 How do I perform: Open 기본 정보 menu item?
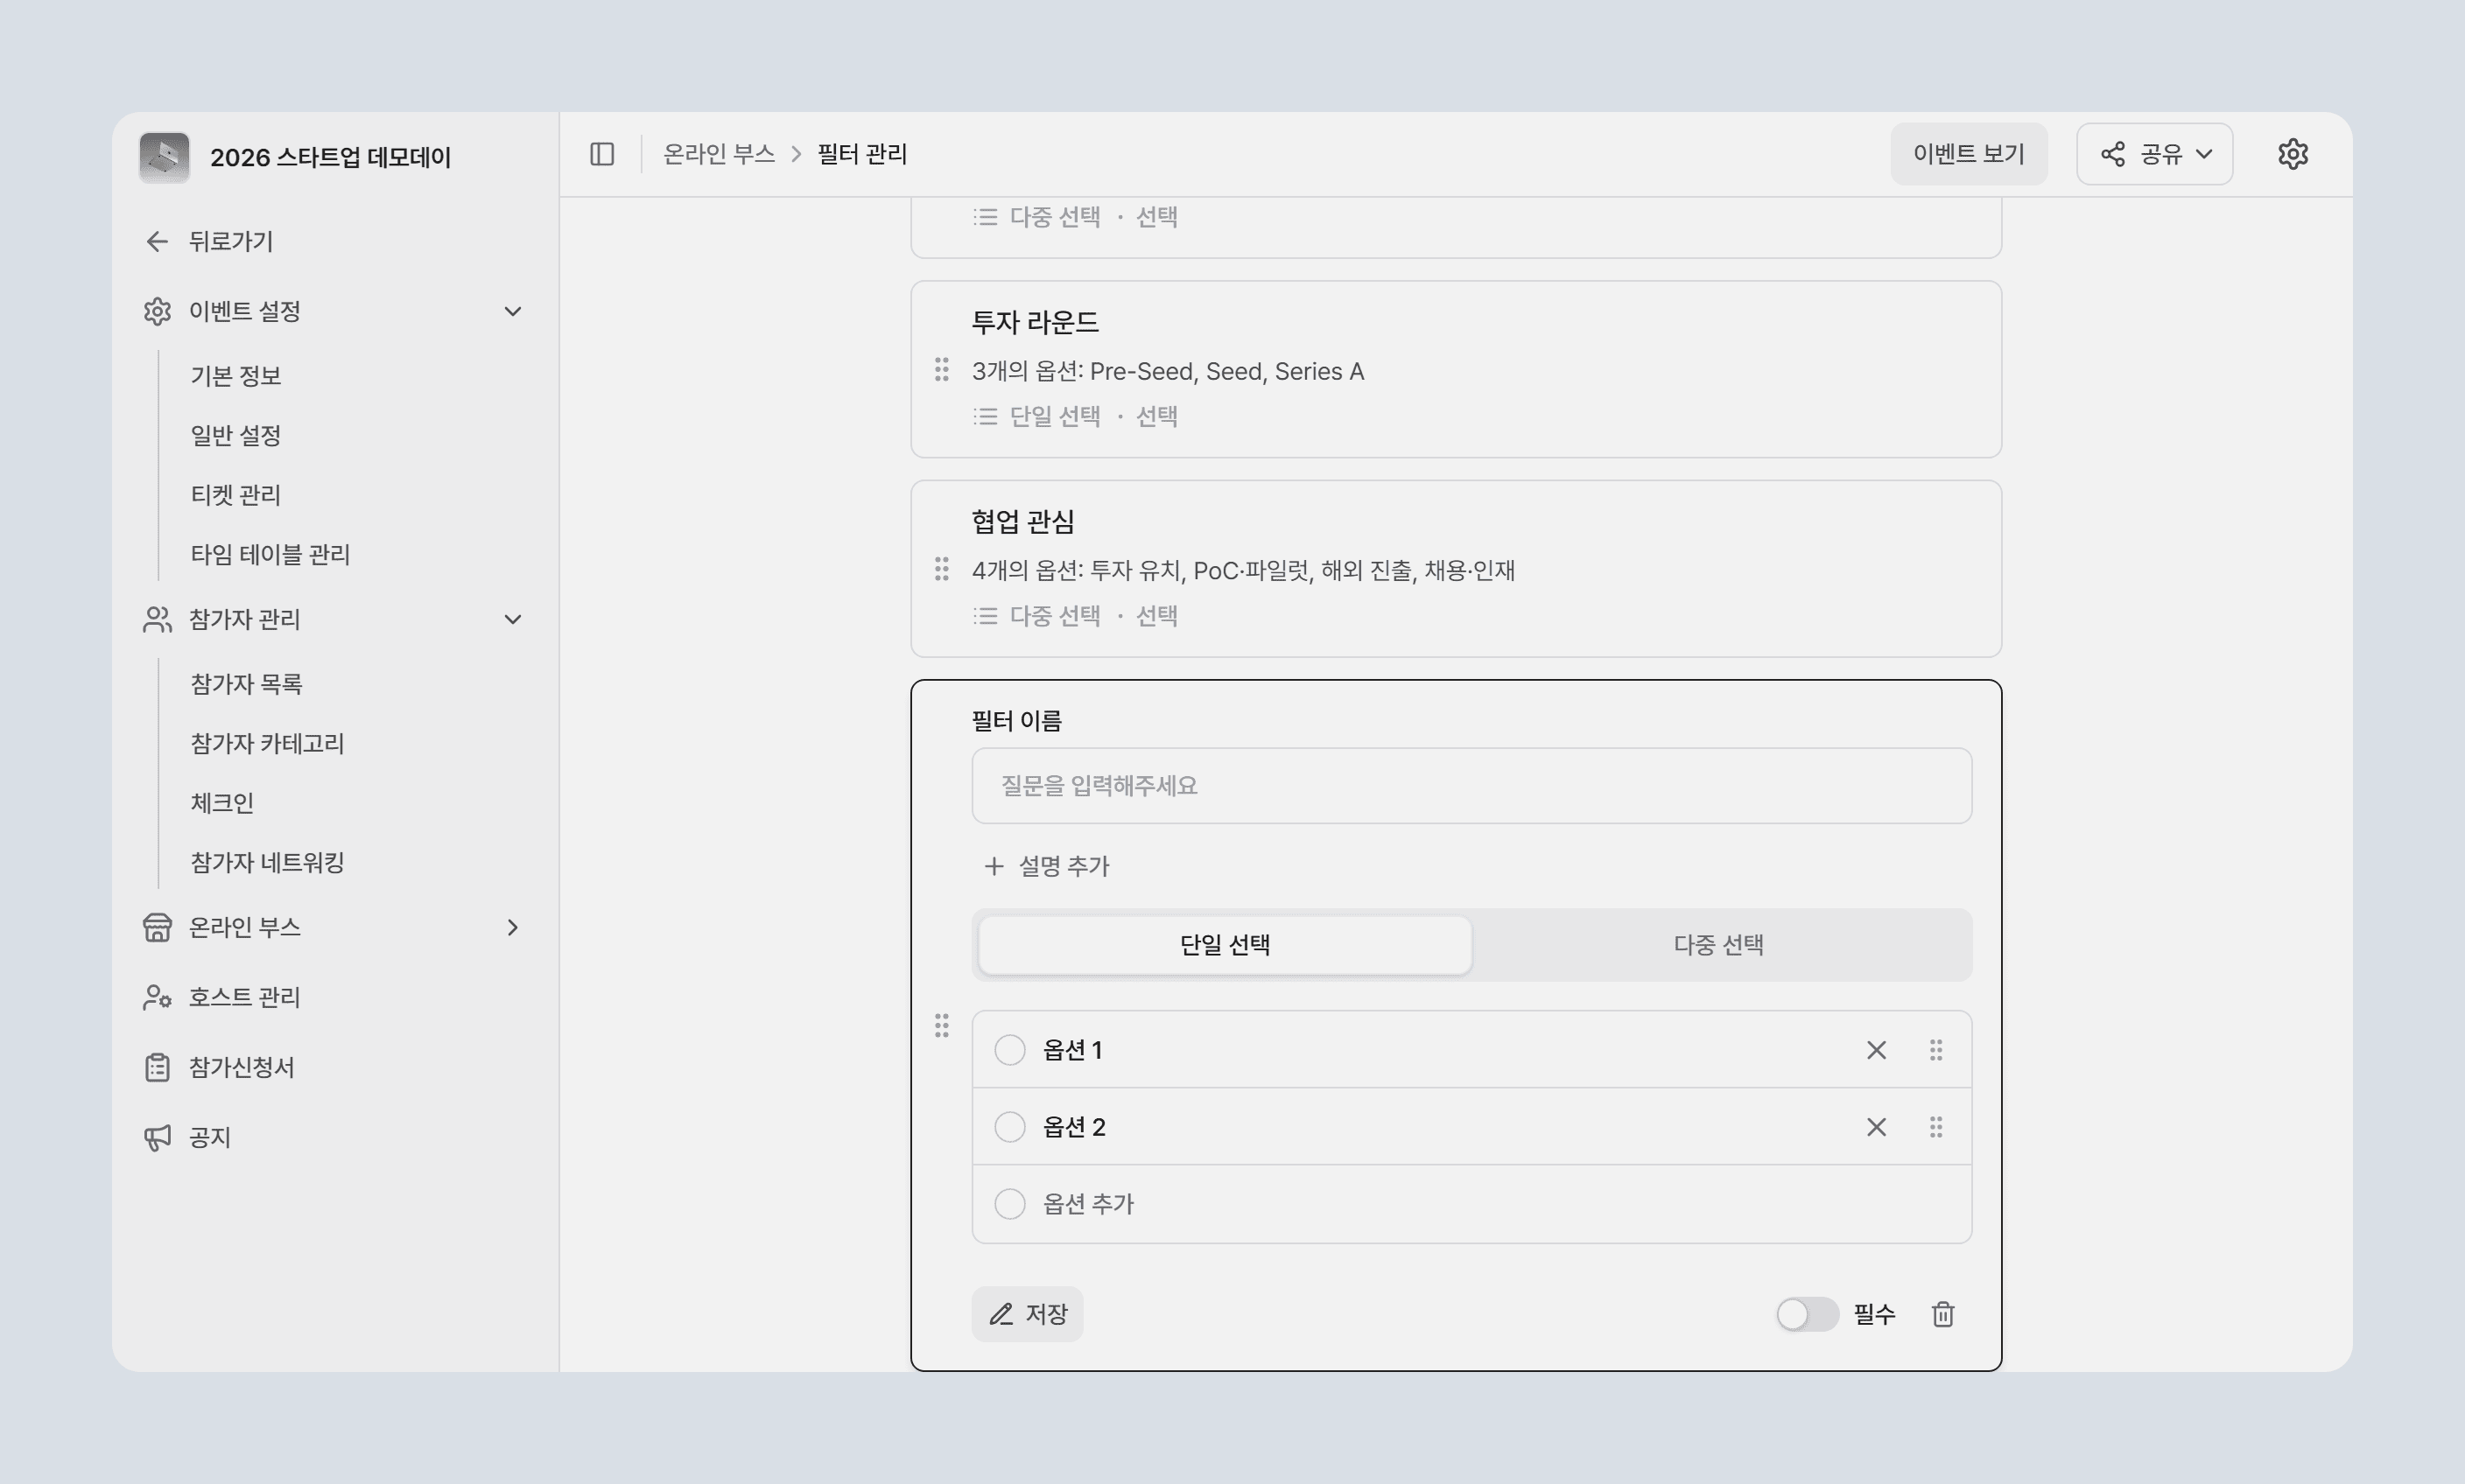236,375
